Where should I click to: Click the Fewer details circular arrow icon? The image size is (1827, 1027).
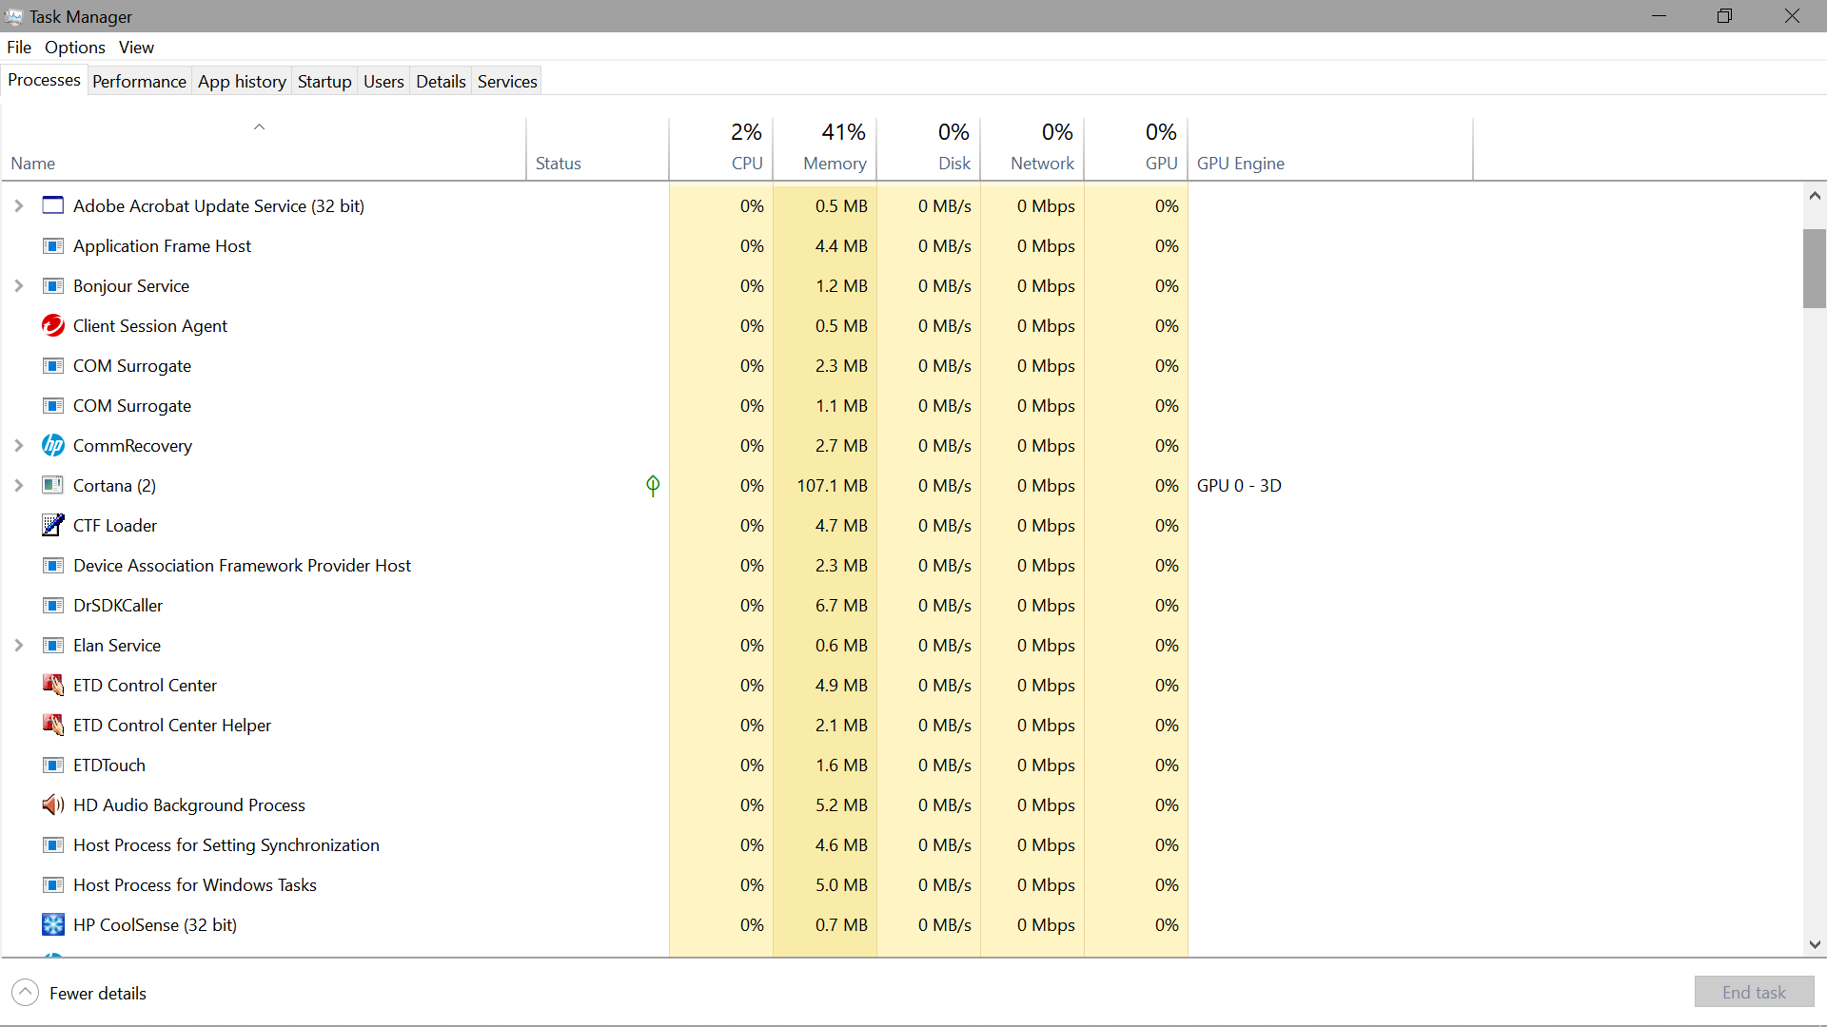26,993
